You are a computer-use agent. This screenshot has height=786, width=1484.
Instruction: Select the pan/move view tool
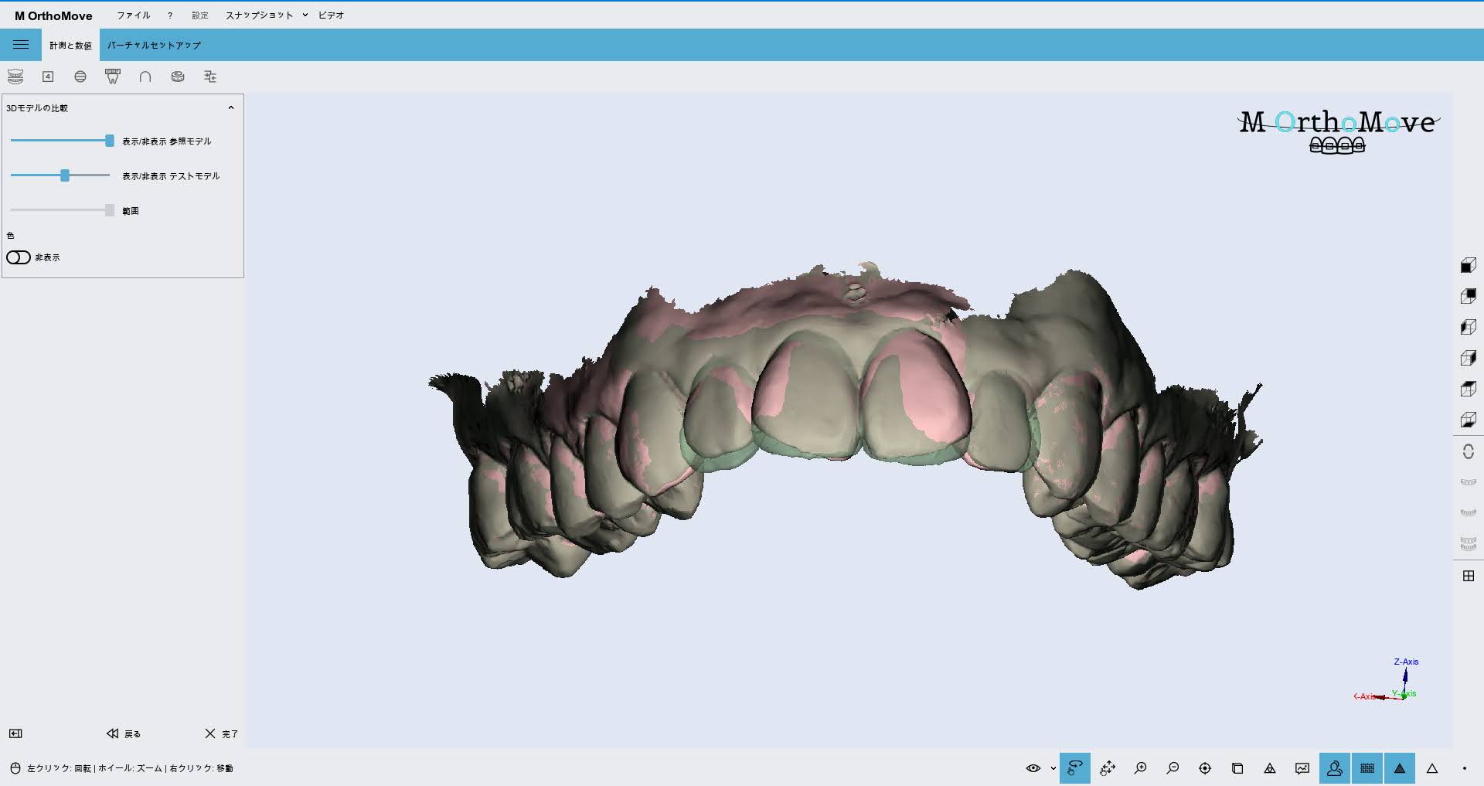tap(1108, 768)
